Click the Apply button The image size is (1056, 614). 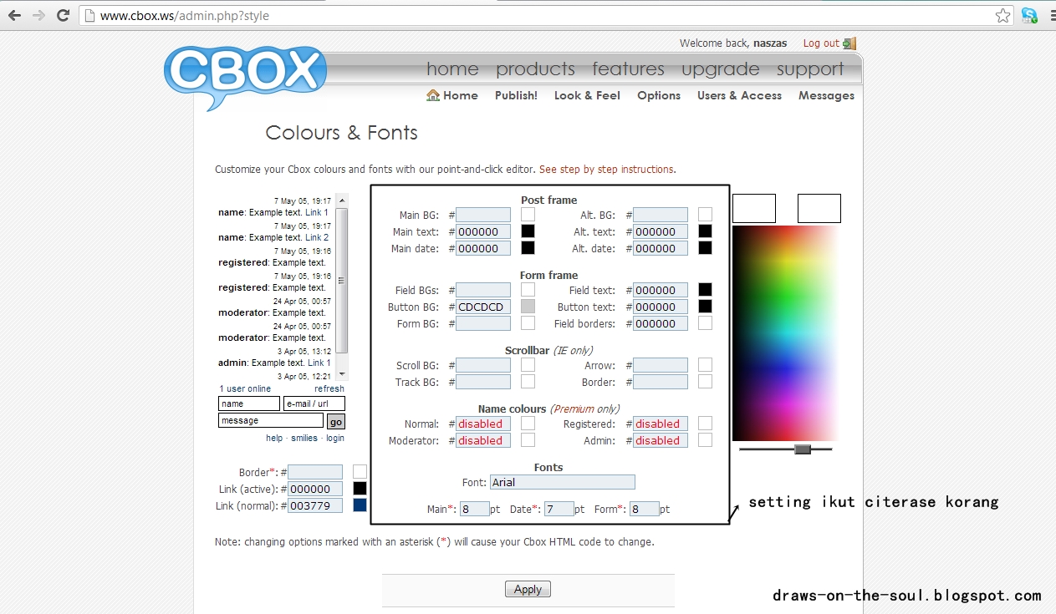pyautogui.click(x=528, y=589)
